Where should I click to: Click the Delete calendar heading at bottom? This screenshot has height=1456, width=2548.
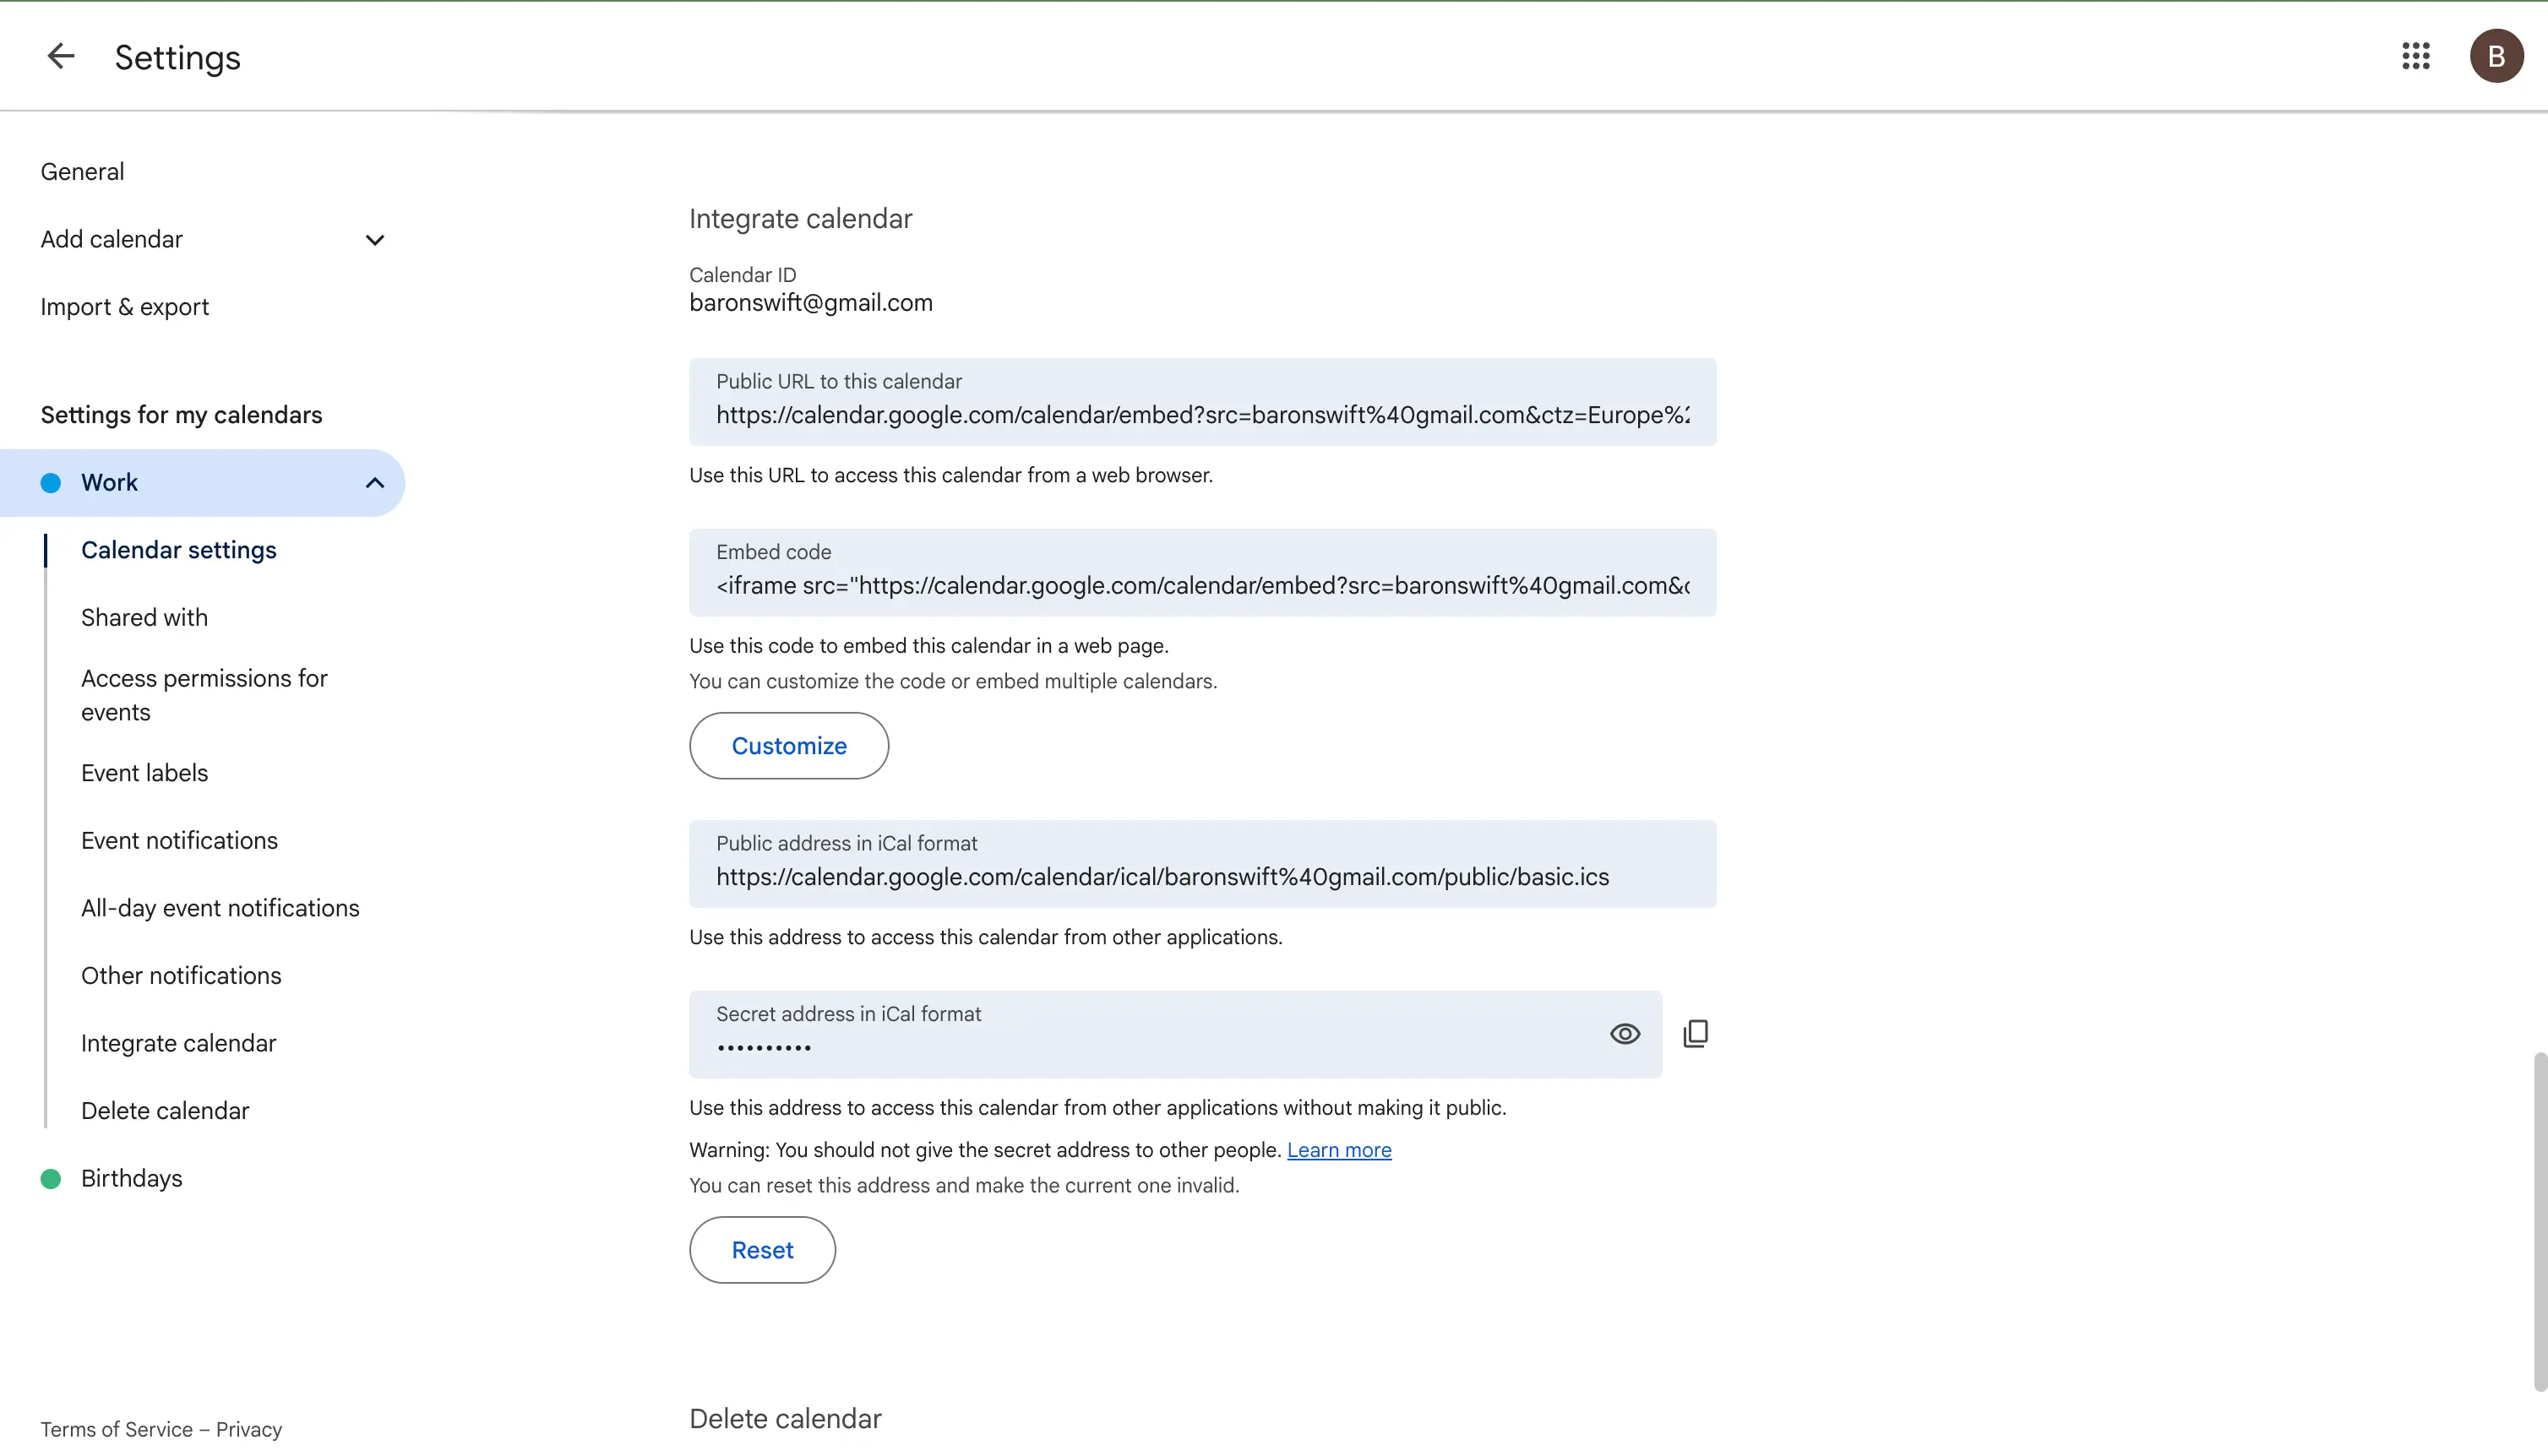(x=785, y=1419)
